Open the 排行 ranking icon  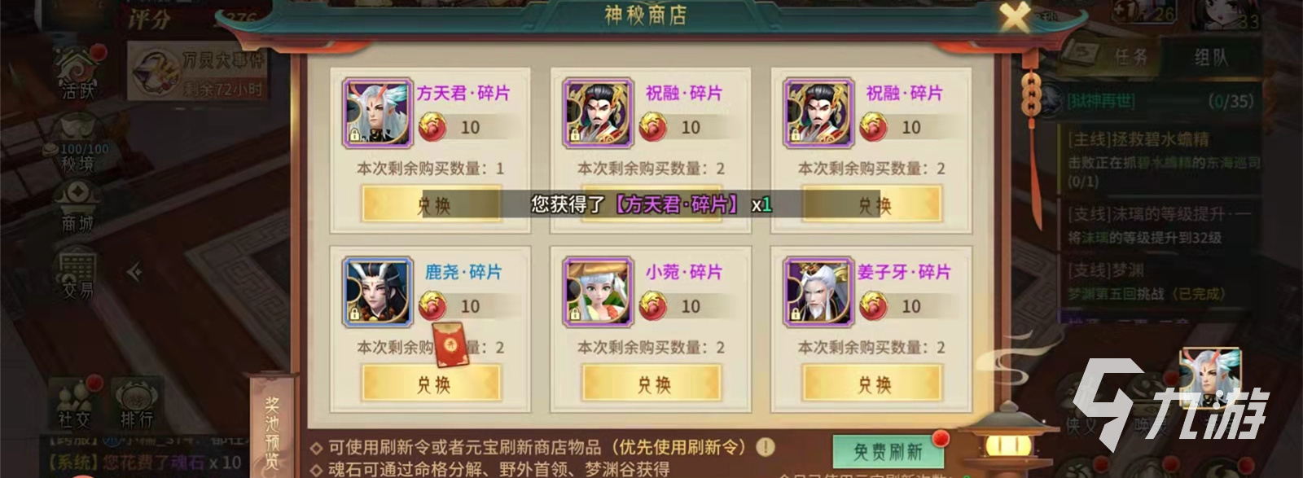coord(137,404)
